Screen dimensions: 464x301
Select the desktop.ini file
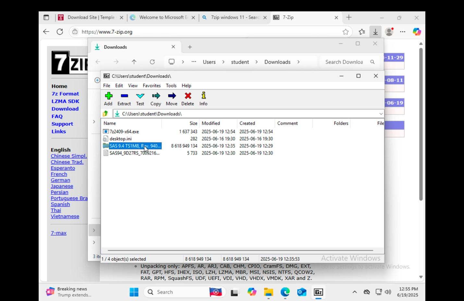(x=120, y=139)
